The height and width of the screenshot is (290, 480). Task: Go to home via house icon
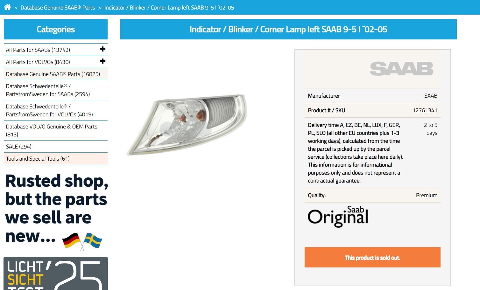(x=7, y=7)
